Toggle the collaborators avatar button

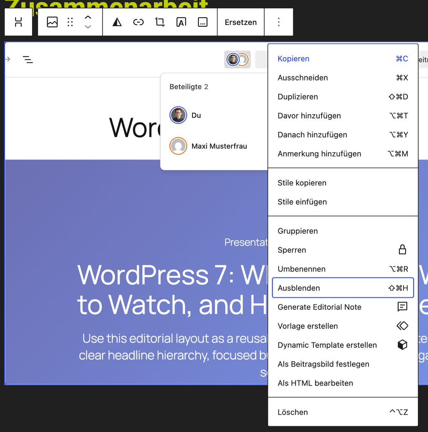(x=237, y=59)
